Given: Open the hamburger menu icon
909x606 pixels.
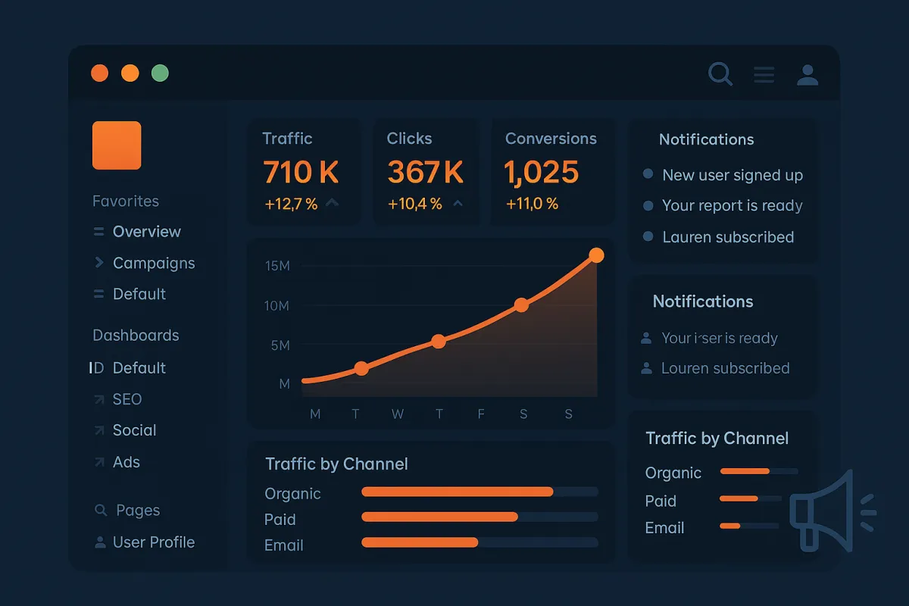Looking at the screenshot, I should tap(764, 74).
